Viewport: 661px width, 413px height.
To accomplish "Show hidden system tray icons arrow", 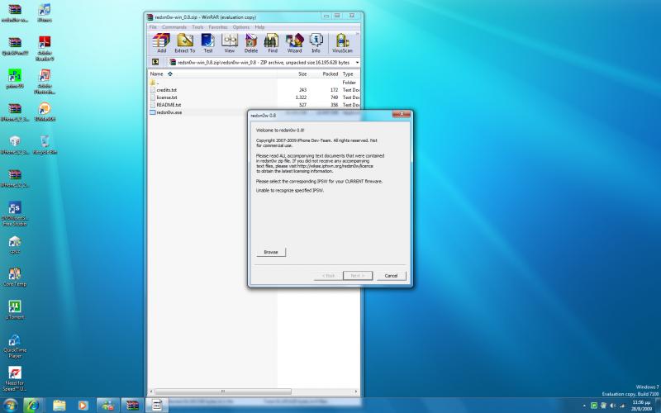I will tap(584, 406).
